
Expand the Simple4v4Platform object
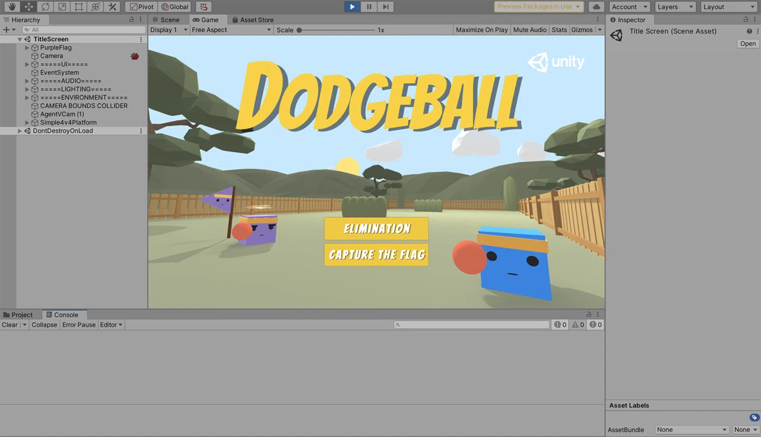[x=27, y=122]
